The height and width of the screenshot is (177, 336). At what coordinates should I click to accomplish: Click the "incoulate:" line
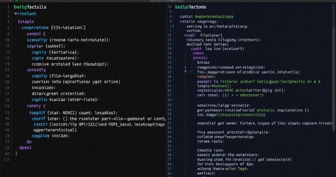coord(44,88)
